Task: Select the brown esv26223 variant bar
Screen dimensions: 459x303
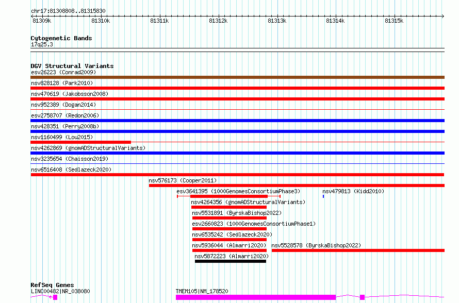Action: click(x=237, y=77)
